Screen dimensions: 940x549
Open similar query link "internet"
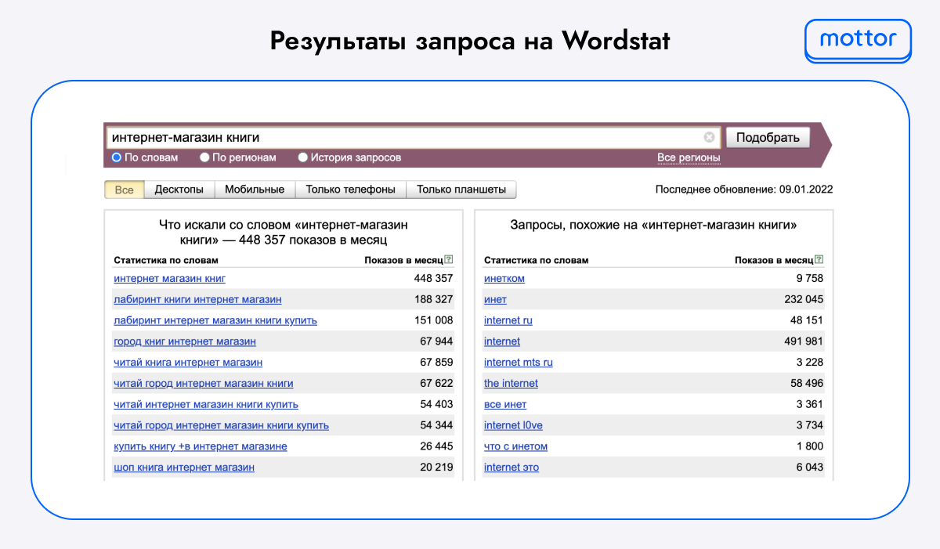tap(502, 341)
